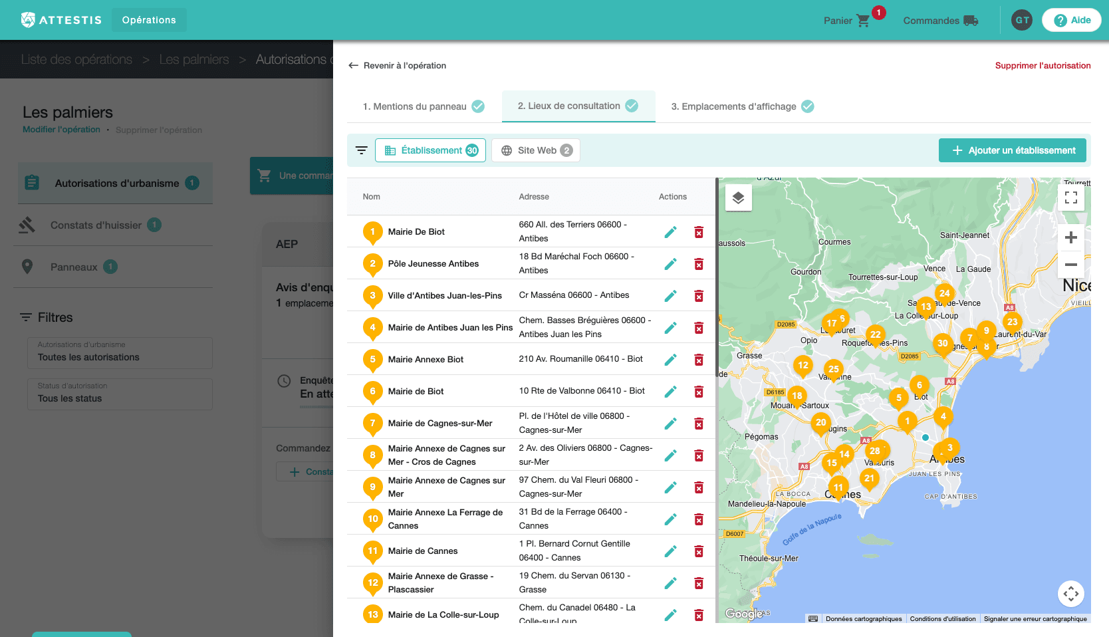Click map marker number 21
Image resolution: width=1109 pixels, height=637 pixels.
point(869,479)
